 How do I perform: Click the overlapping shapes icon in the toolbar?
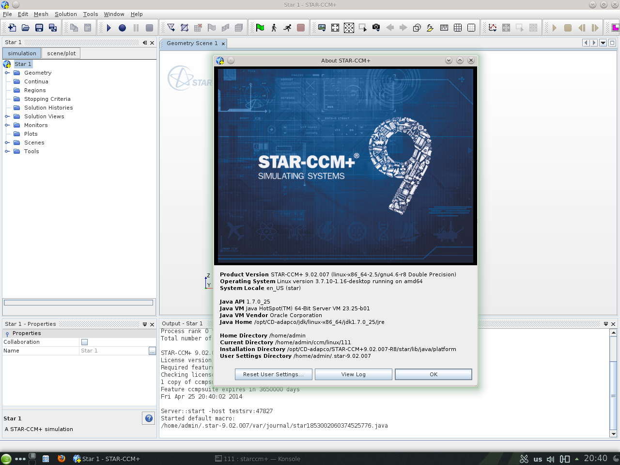(417, 28)
